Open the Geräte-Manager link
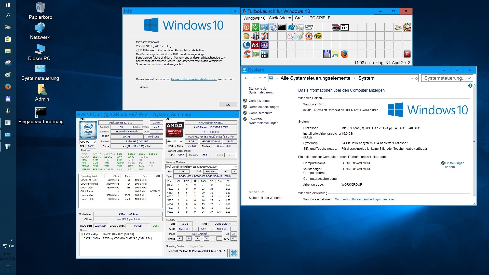Viewport: 489px width, 275px height. click(x=260, y=101)
